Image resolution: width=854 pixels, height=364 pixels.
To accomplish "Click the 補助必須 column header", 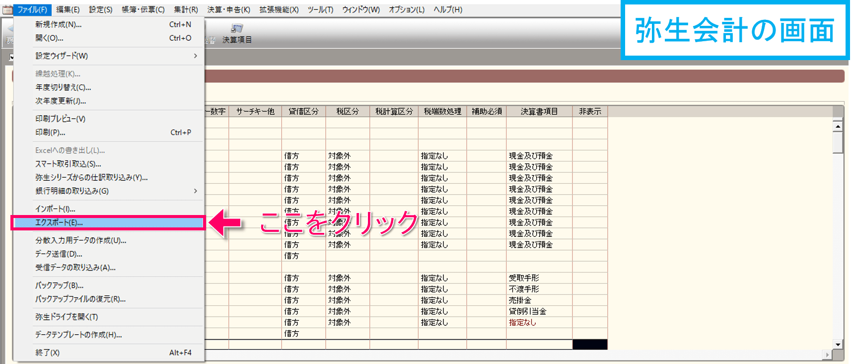I will [487, 112].
